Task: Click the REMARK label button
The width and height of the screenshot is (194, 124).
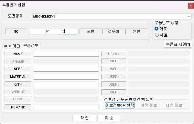Action: [x=18, y=107]
